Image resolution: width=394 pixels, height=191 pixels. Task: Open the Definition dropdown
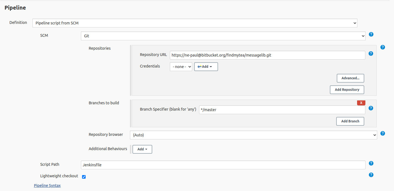tap(195, 23)
